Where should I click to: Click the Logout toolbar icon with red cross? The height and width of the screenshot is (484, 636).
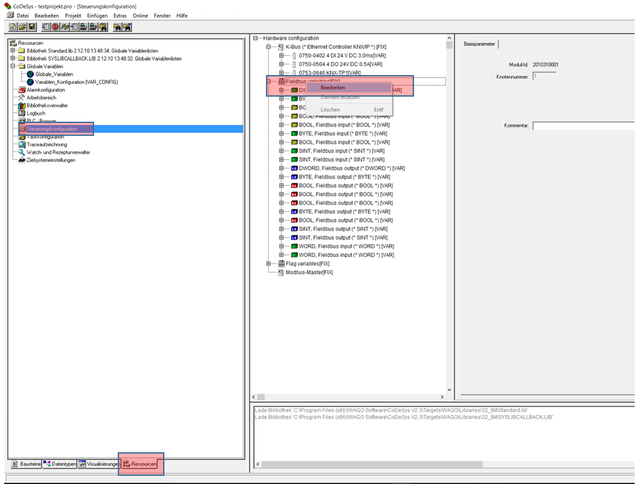click(93, 27)
